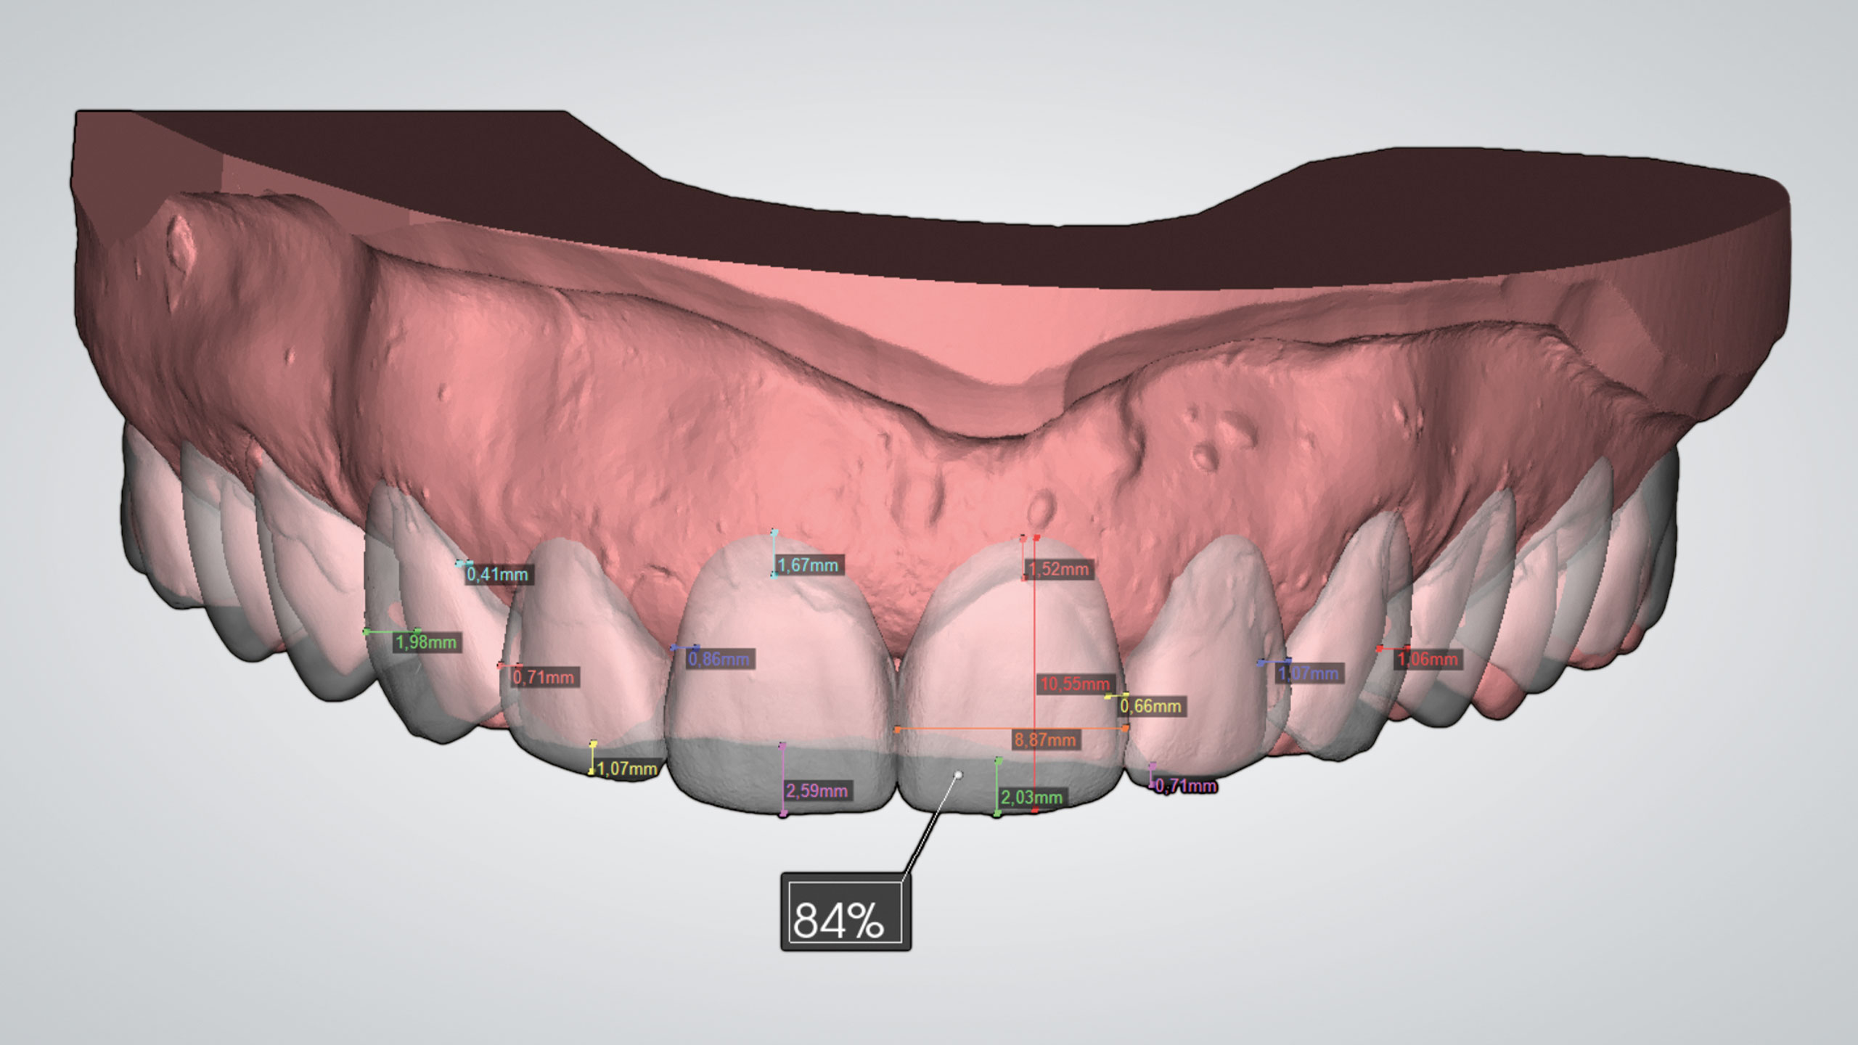Screen dimensions: 1858x1045
Task: Click left orange endpoint of 8,87mm width line
Action: [x=898, y=729]
